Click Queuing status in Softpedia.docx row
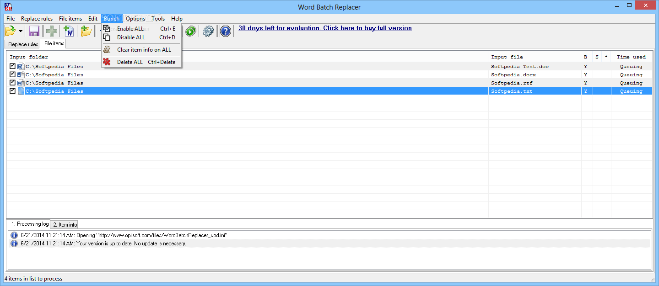 [x=631, y=75]
